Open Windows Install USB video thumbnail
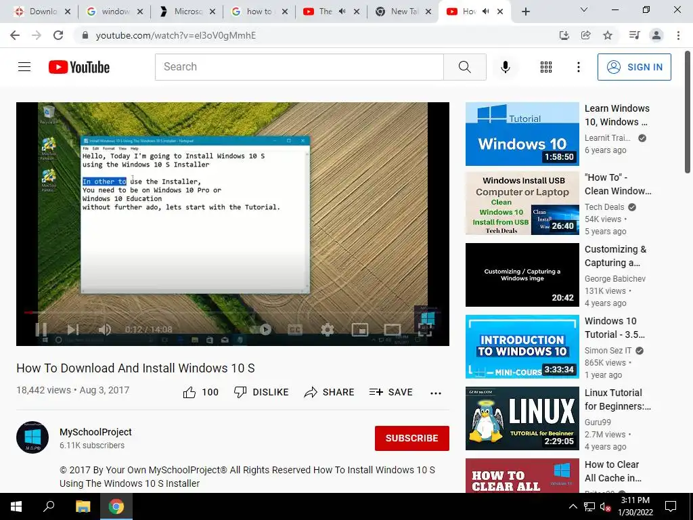Image resolution: width=693 pixels, height=520 pixels. pyautogui.click(x=522, y=203)
